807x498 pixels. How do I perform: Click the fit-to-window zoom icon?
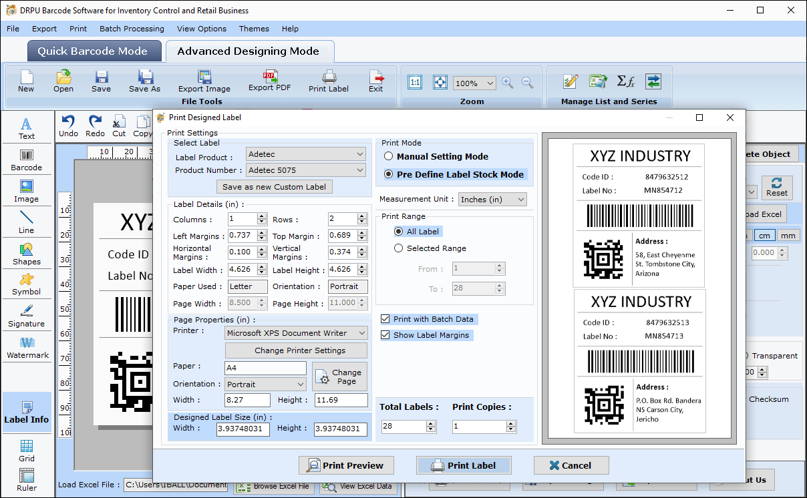(440, 82)
